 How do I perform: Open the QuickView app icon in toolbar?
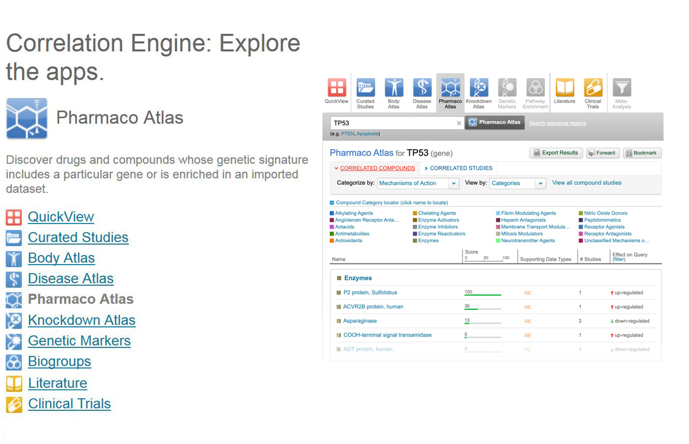(x=337, y=88)
